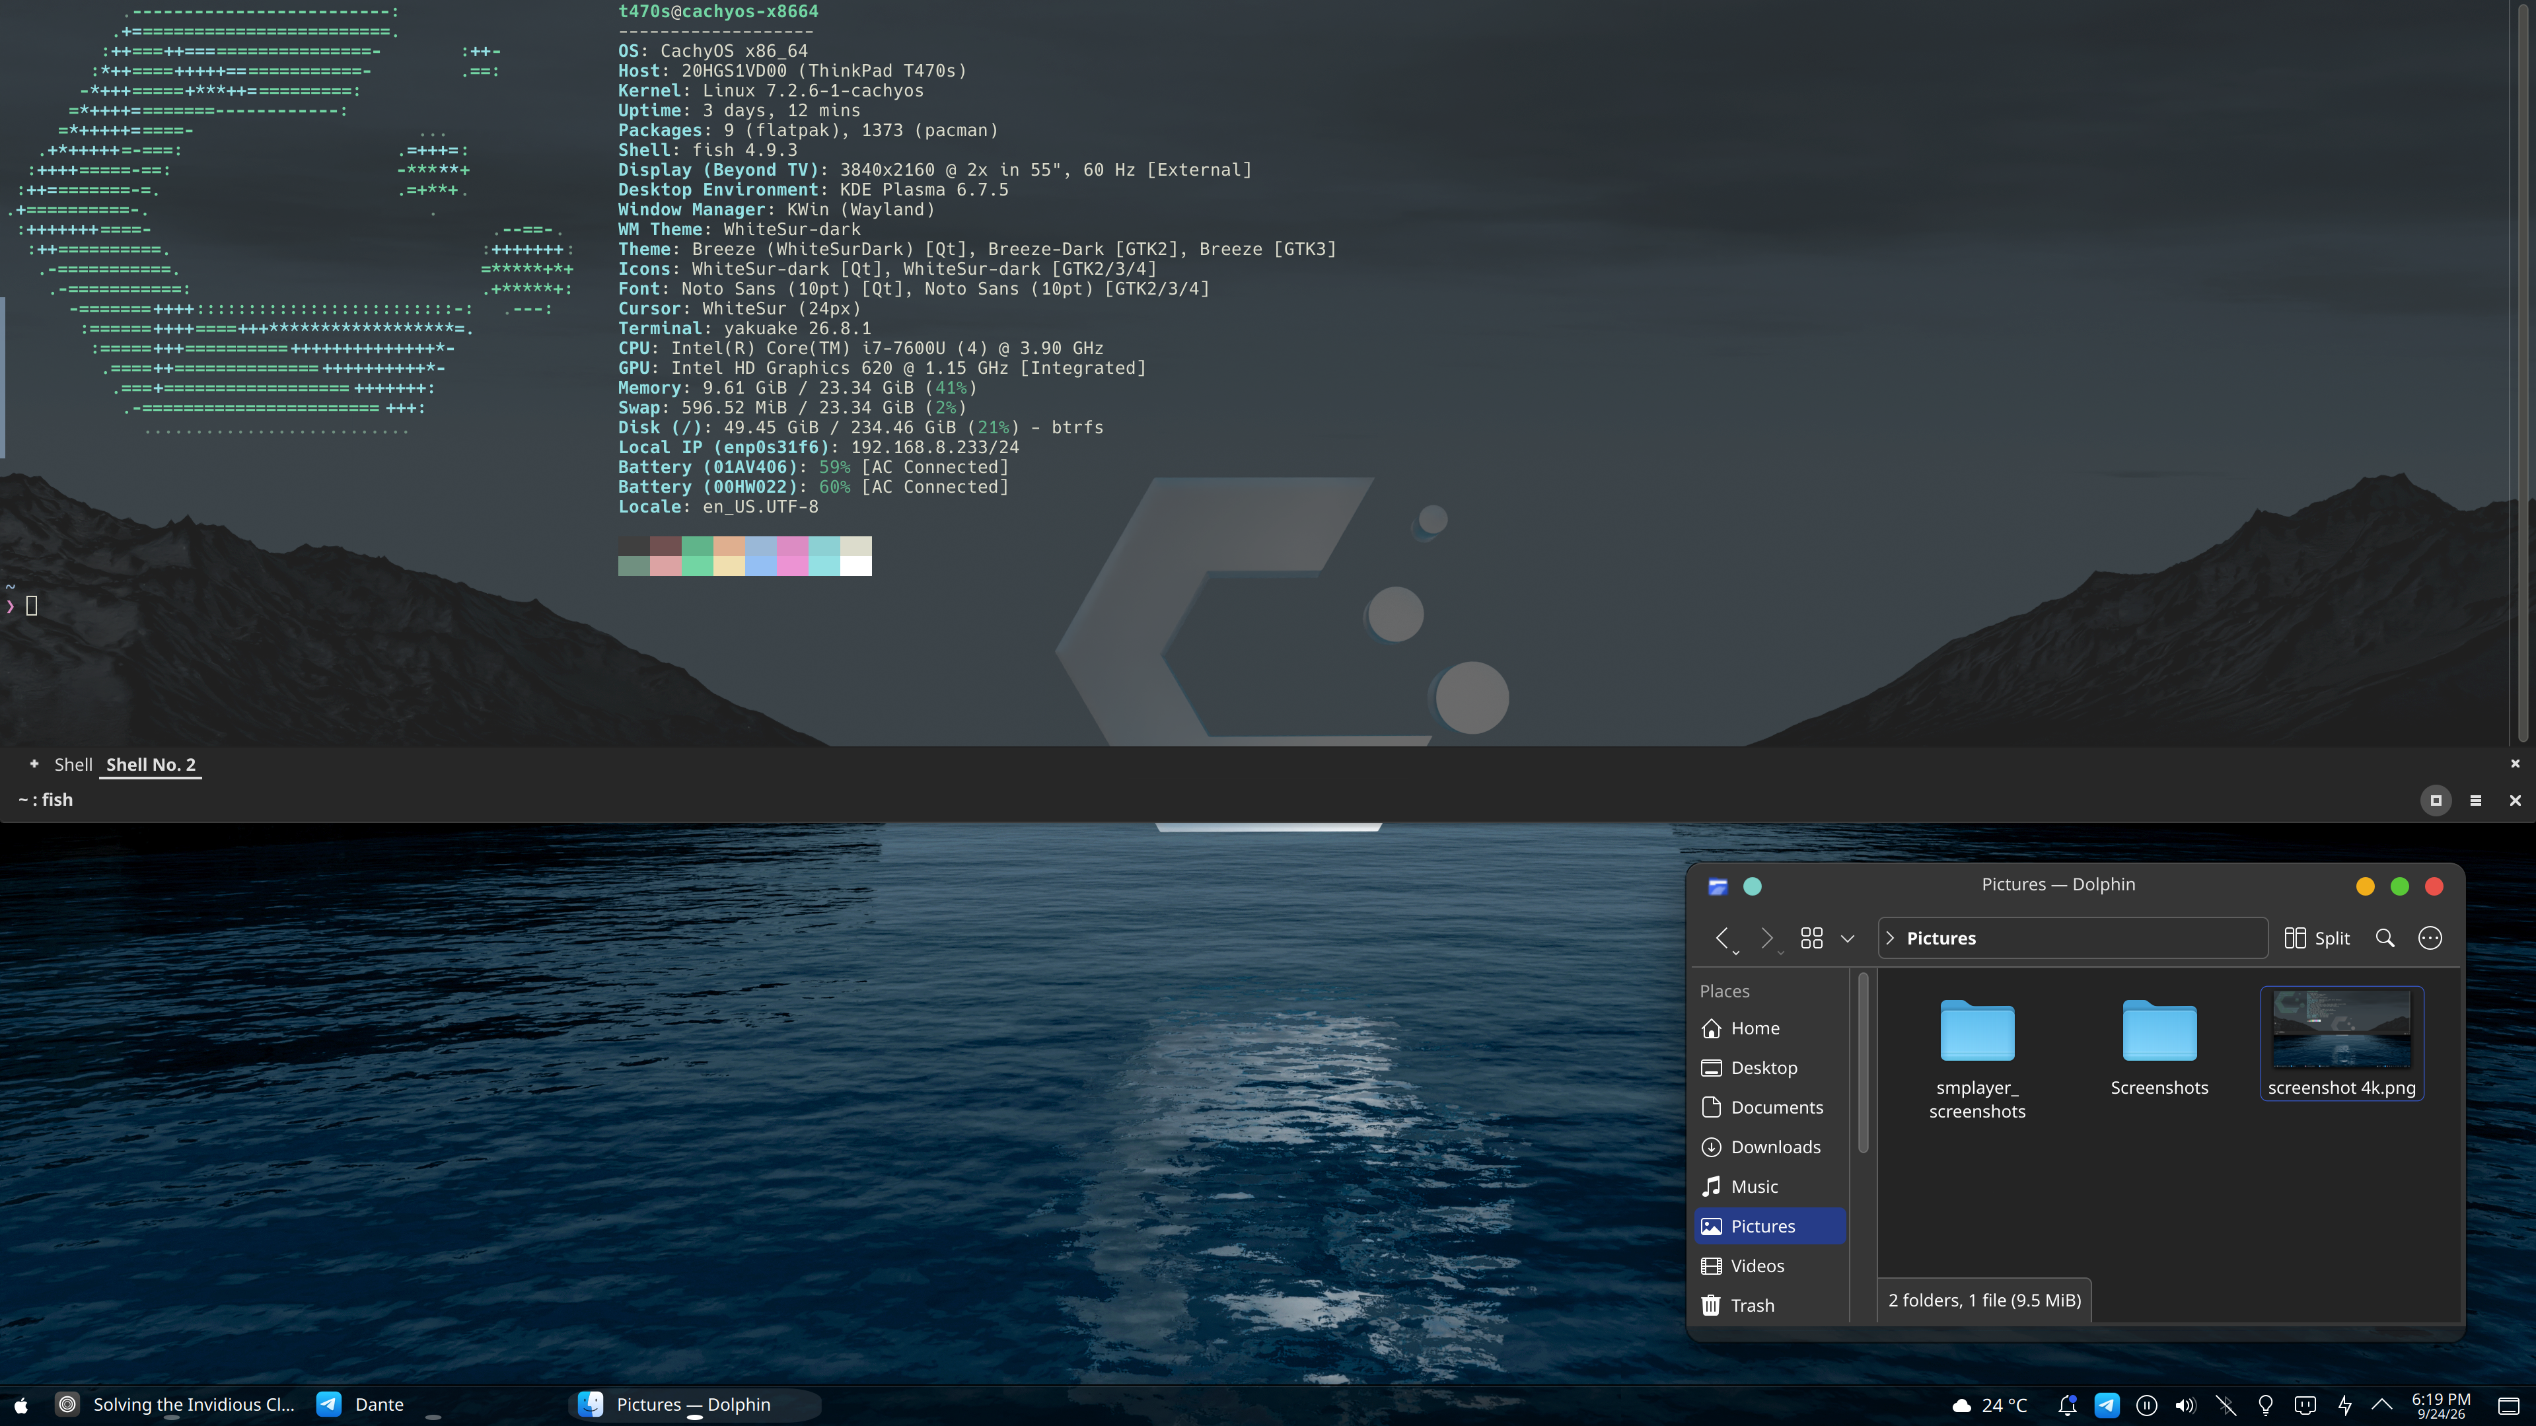The height and width of the screenshot is (1426, 2536).
Task: Go forward with Dolphin's forward arrow
Action: pyautogui.click(x=1767, y=938)
